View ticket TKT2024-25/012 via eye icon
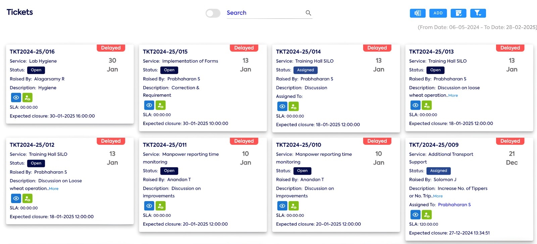Image resolution: width=537 pixels, height=244 pixels. [x=16, y=198]
